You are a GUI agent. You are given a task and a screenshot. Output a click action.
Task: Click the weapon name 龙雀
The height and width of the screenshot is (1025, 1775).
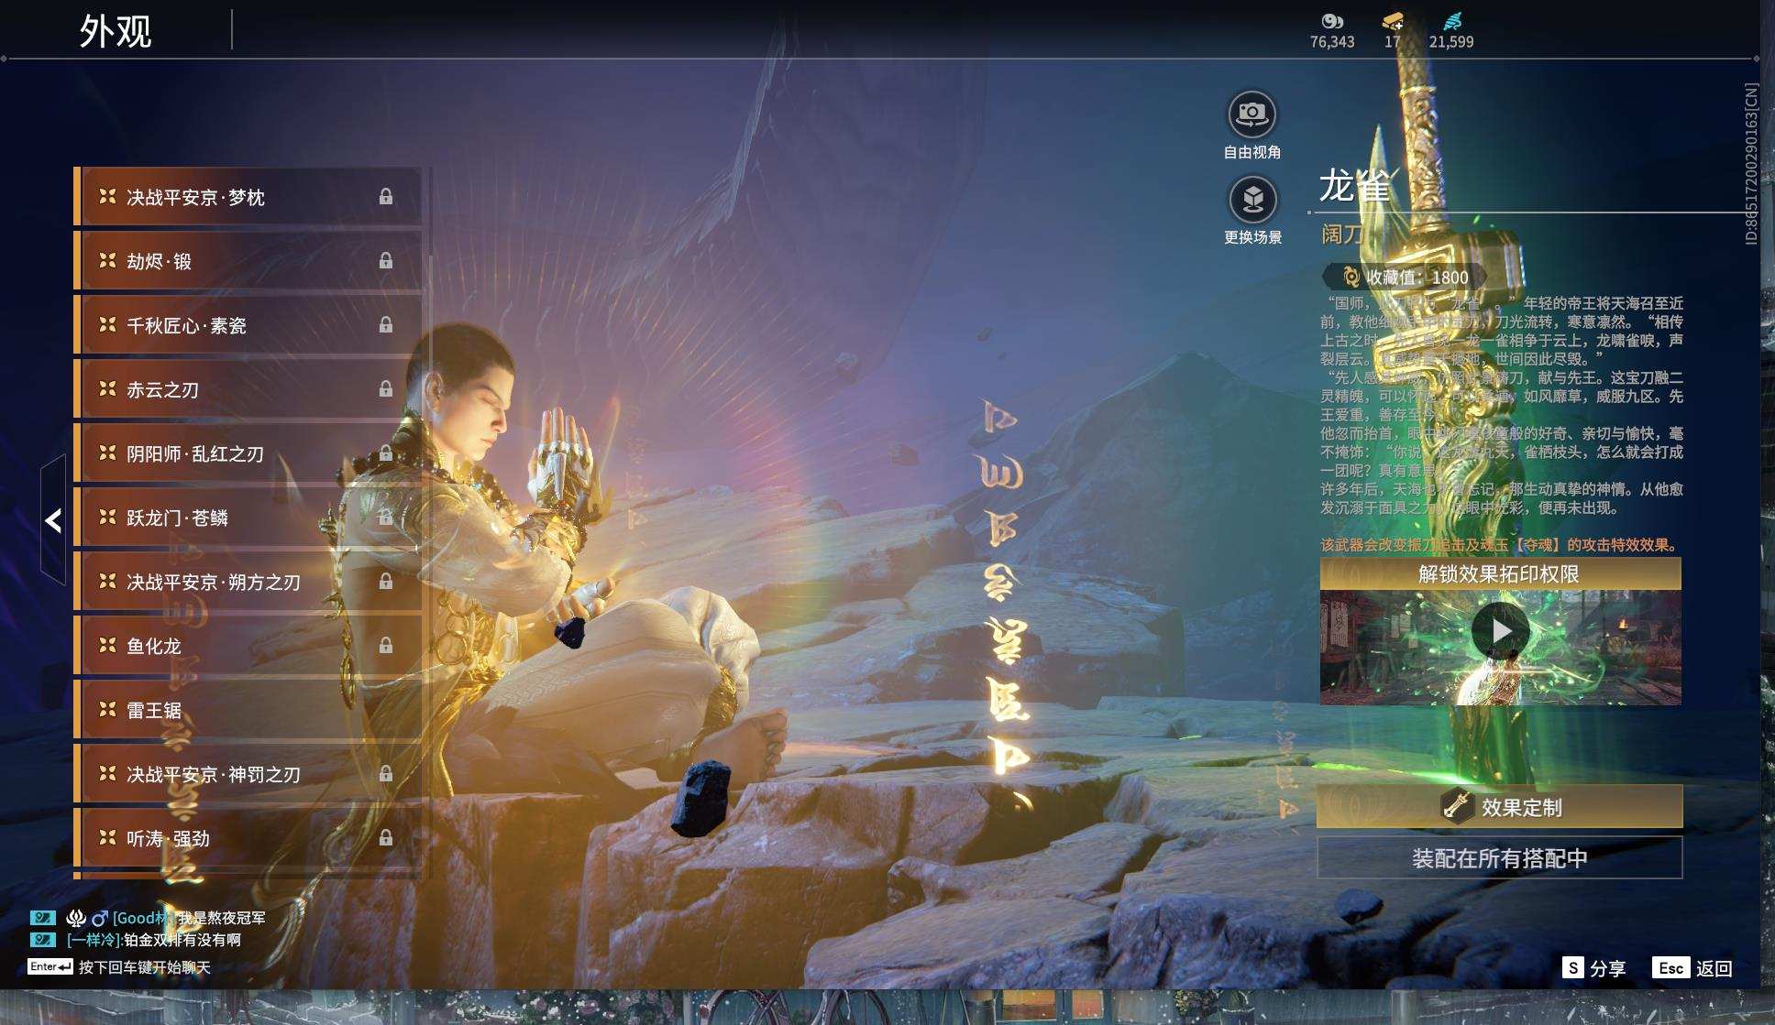(1354, 186)
